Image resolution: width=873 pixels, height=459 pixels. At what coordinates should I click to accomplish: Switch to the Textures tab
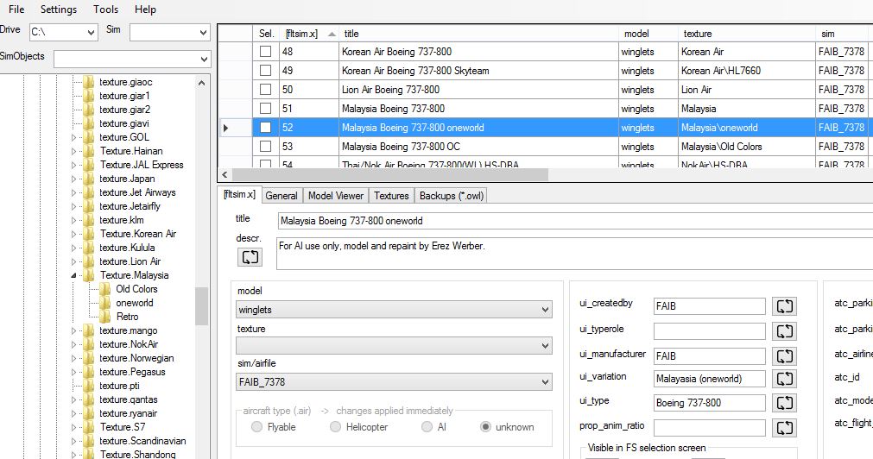pos(391,196)
